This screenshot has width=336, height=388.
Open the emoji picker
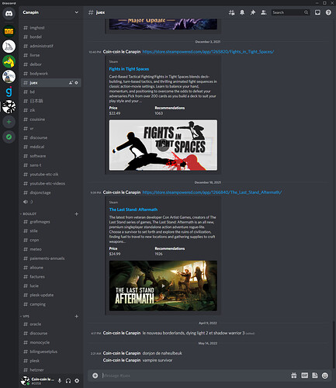(325, 376)
